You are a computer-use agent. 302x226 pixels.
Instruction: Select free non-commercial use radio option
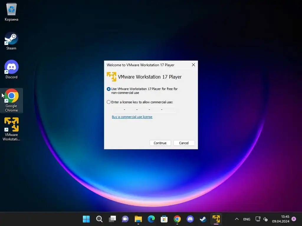pos(109,89)
